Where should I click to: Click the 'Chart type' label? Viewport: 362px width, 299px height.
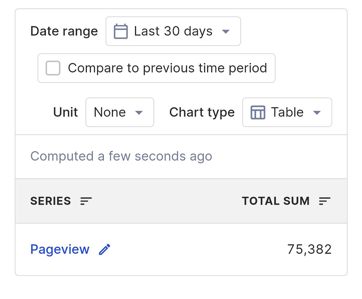tap(202, 113)
